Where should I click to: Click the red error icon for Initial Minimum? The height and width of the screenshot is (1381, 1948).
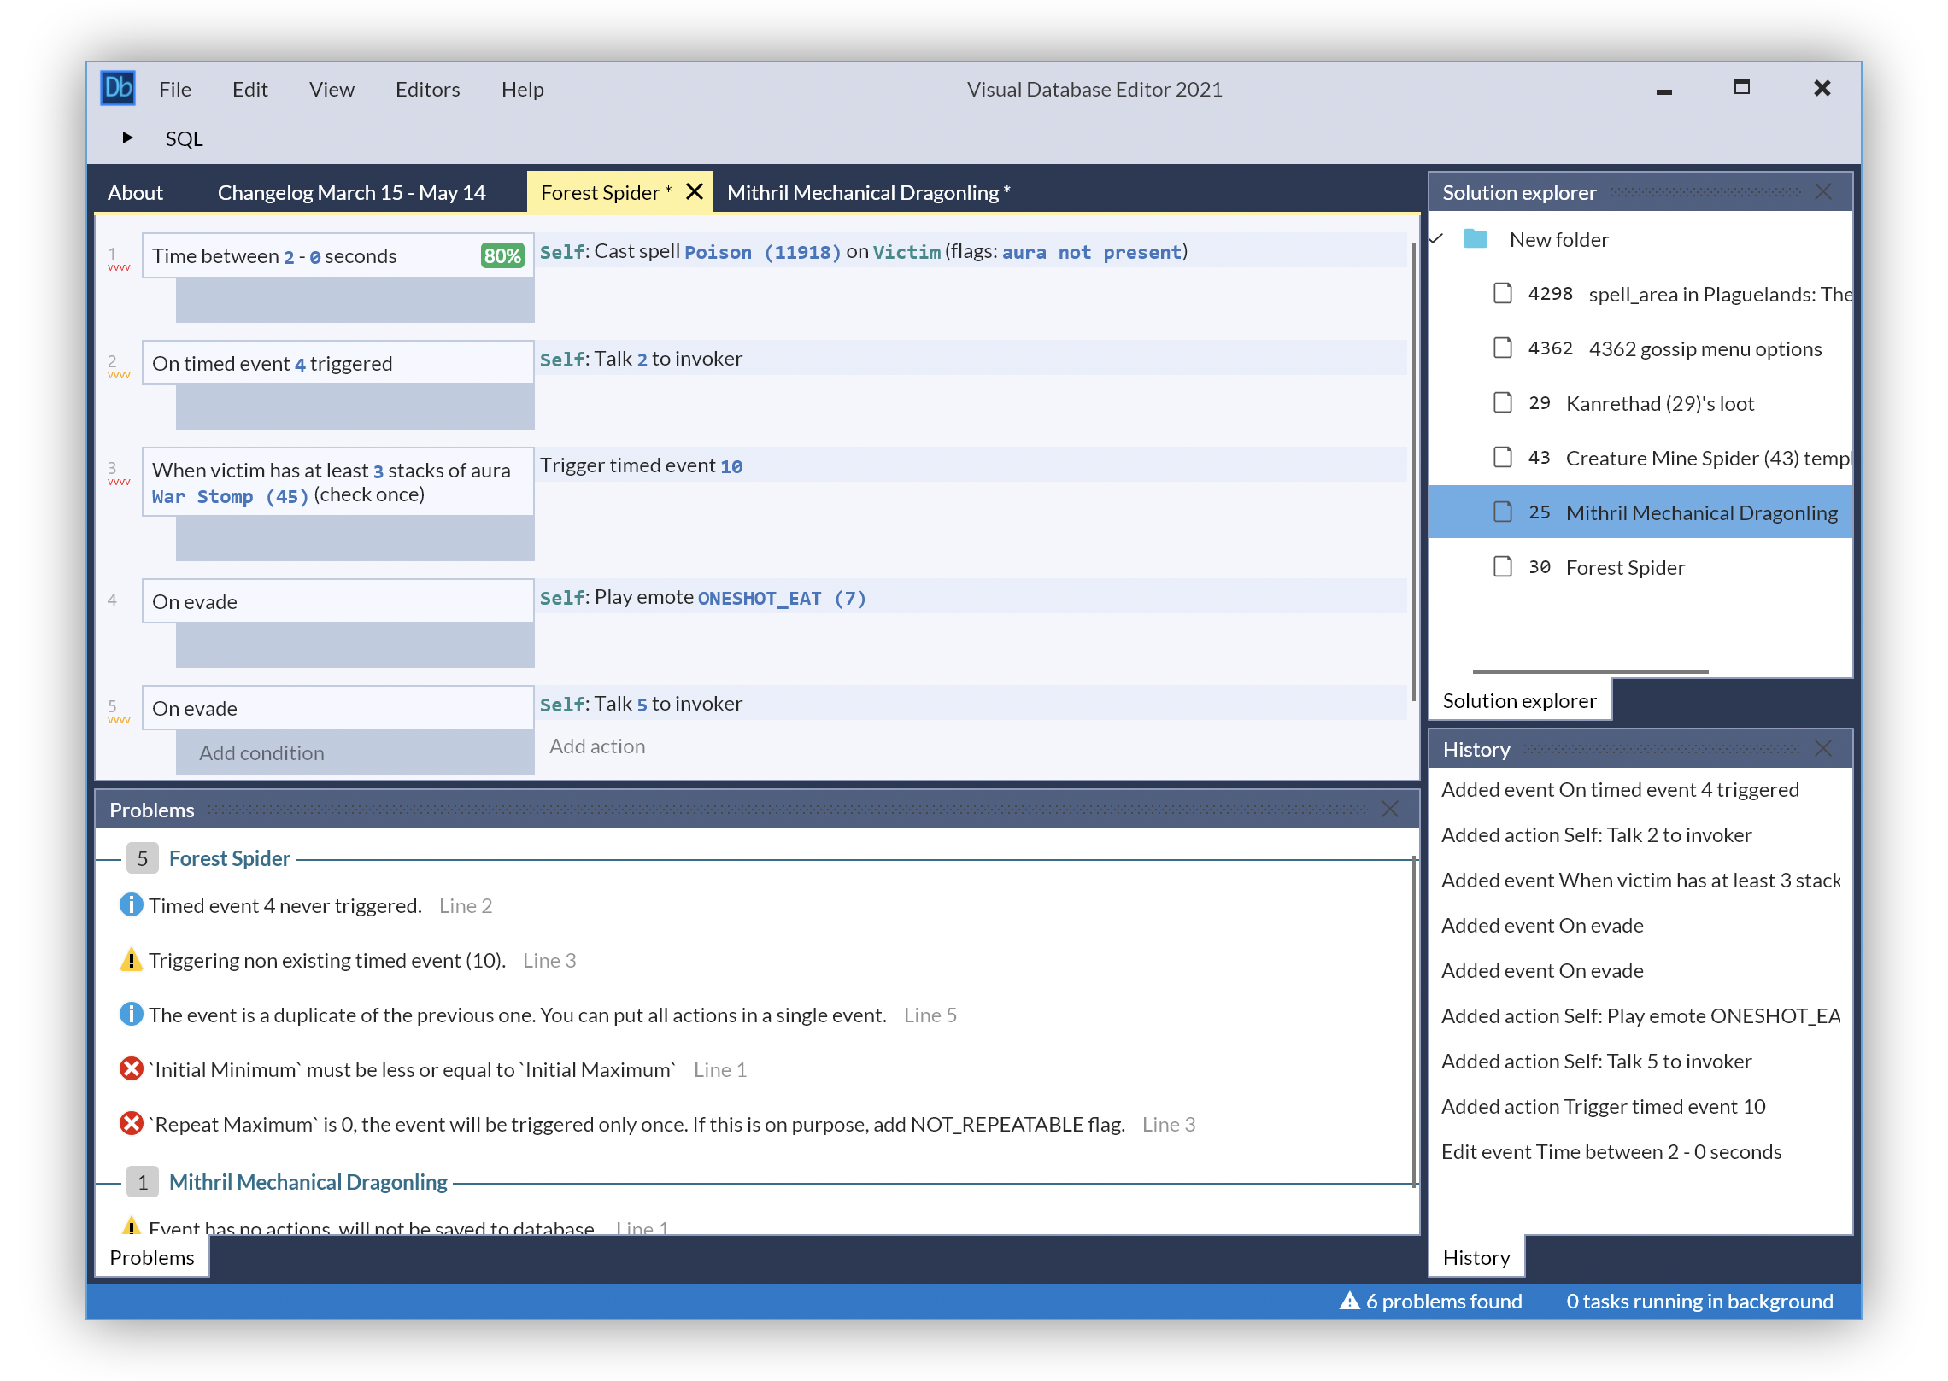click(131, 1069)
